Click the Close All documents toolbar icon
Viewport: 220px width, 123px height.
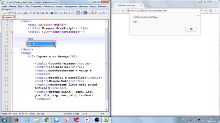point(22,13)
